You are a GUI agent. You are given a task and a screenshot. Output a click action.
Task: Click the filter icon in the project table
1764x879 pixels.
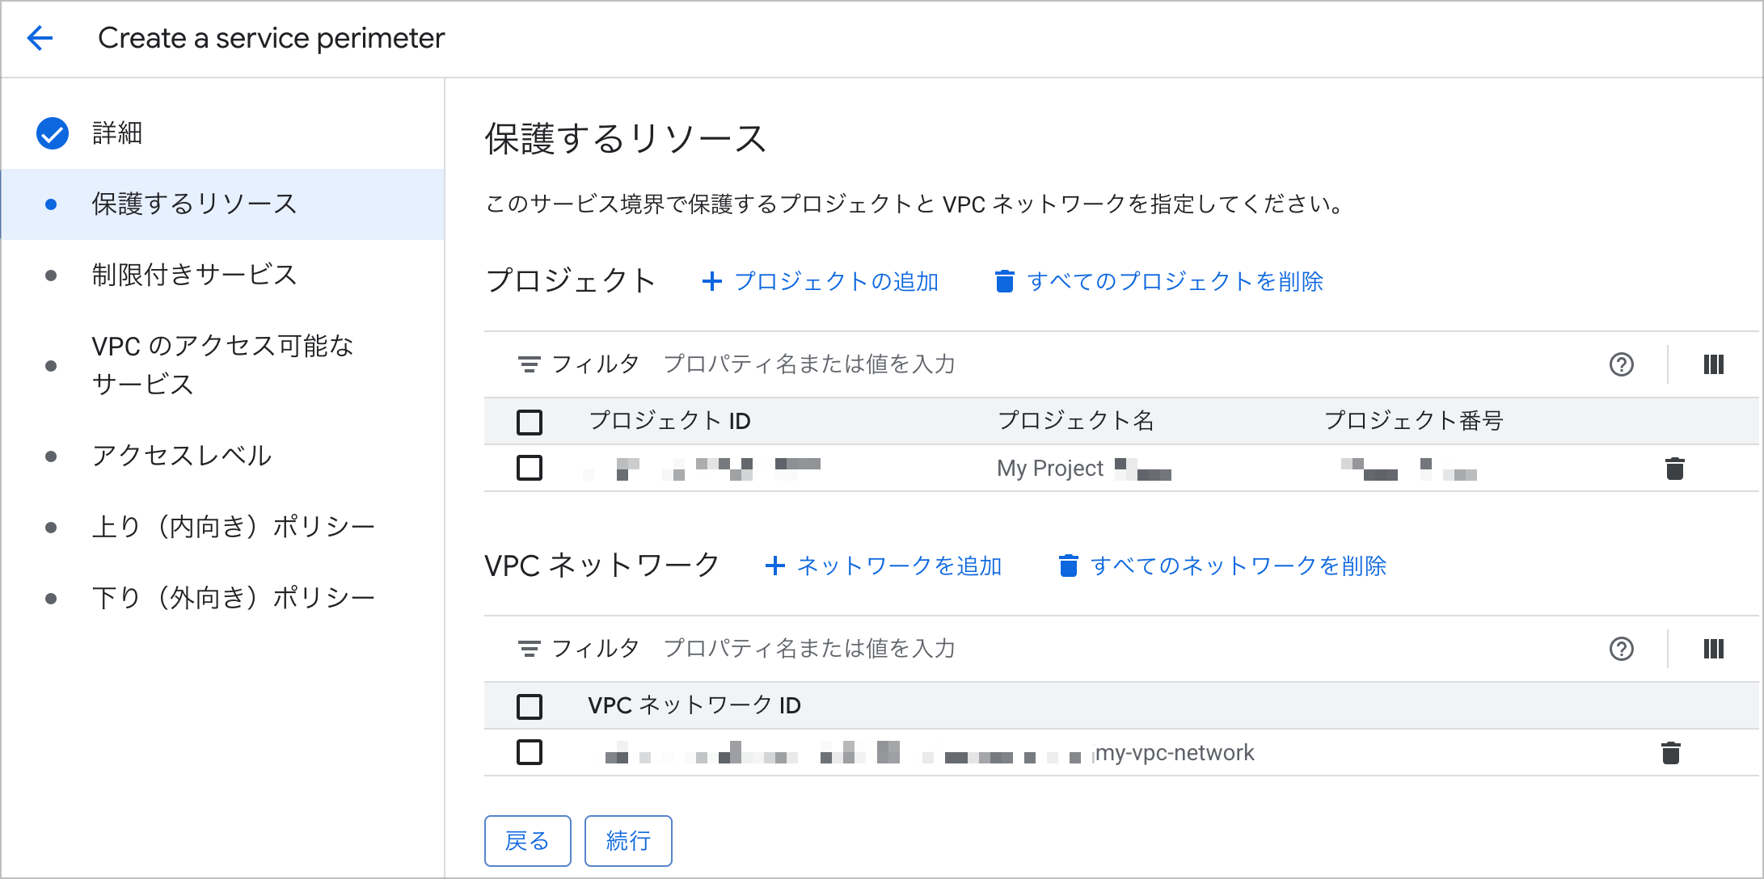[x=529, y=364]
